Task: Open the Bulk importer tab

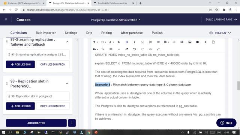Action: 46,33
